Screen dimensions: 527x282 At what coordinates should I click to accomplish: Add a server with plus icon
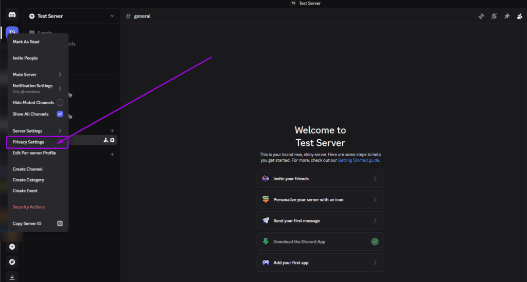(x=12, y=247)
